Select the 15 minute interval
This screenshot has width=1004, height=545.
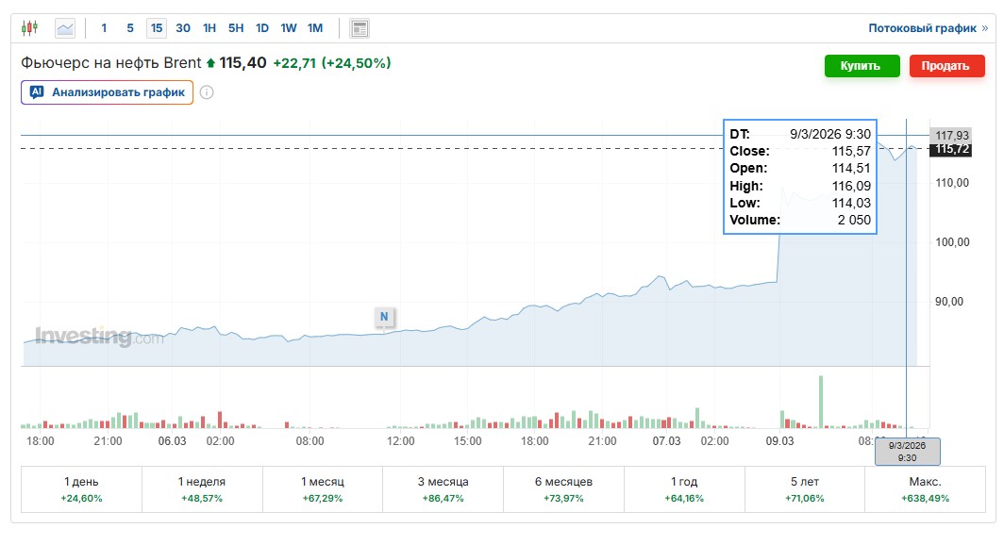point(157,28)
